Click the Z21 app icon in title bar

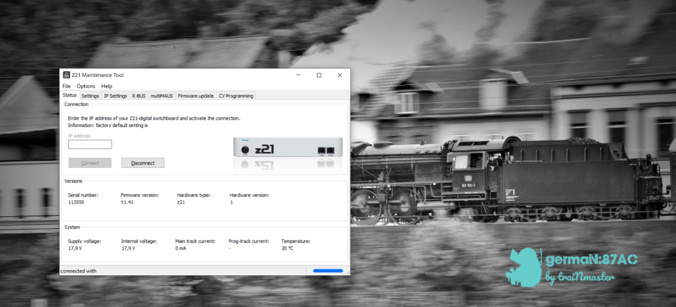pos(66,75)
